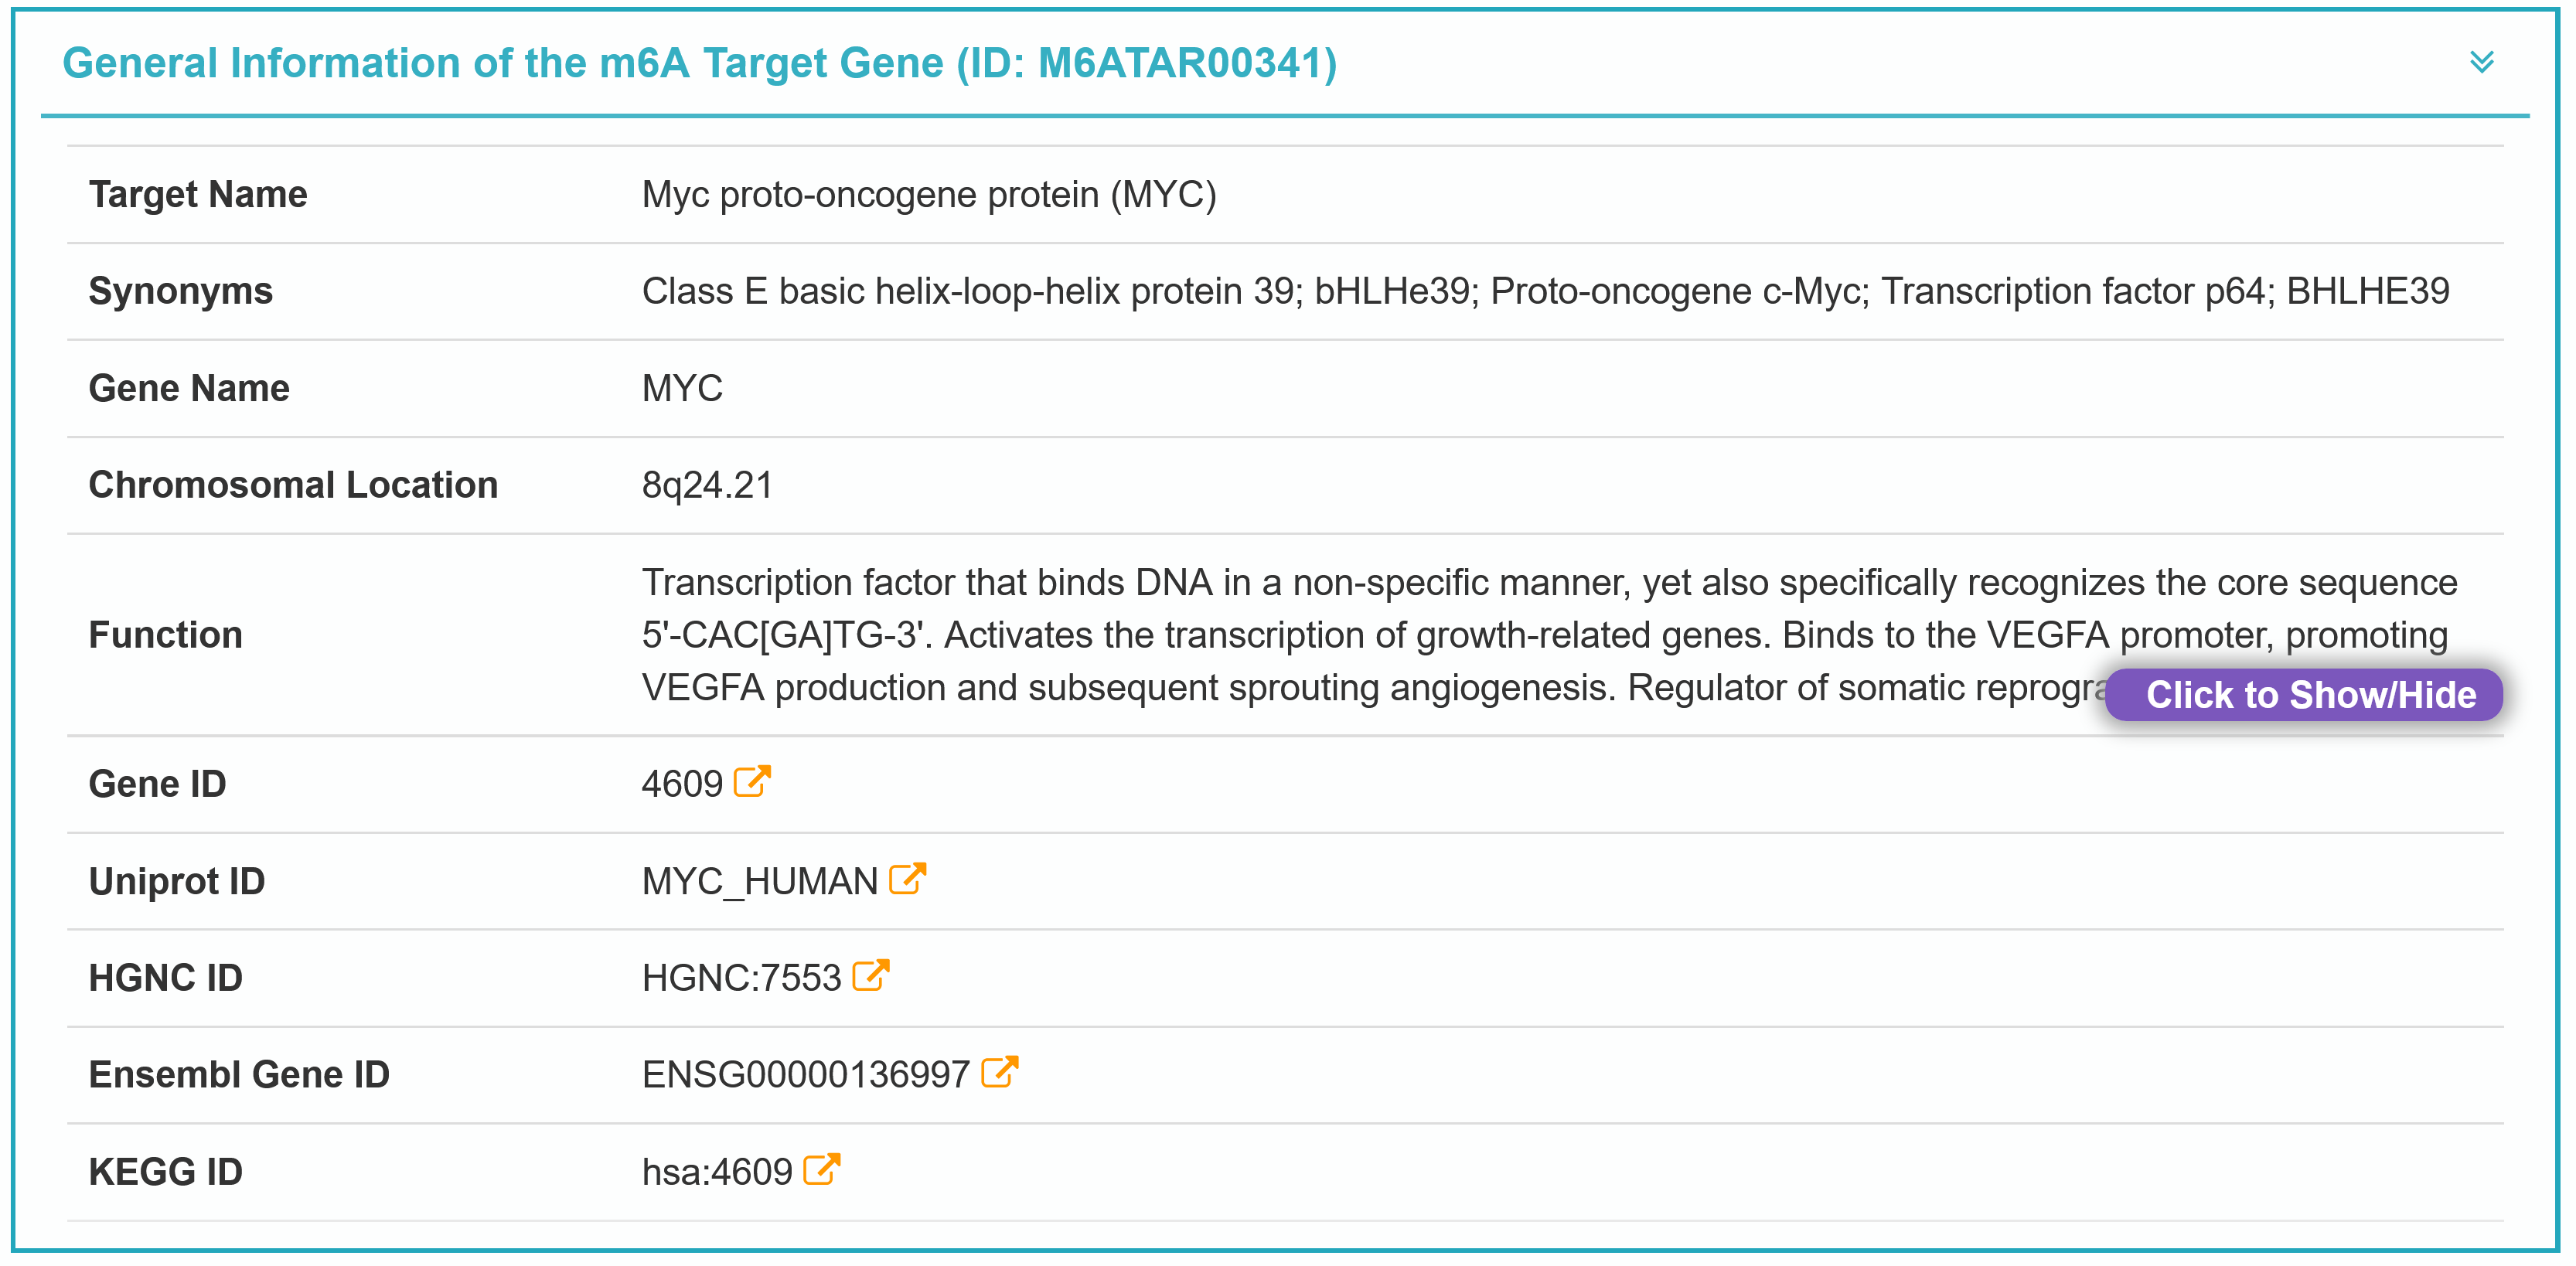Open external link icon beside MYC_HUMAN
Screen dimensions: 2576x1266
click(907, 878)
